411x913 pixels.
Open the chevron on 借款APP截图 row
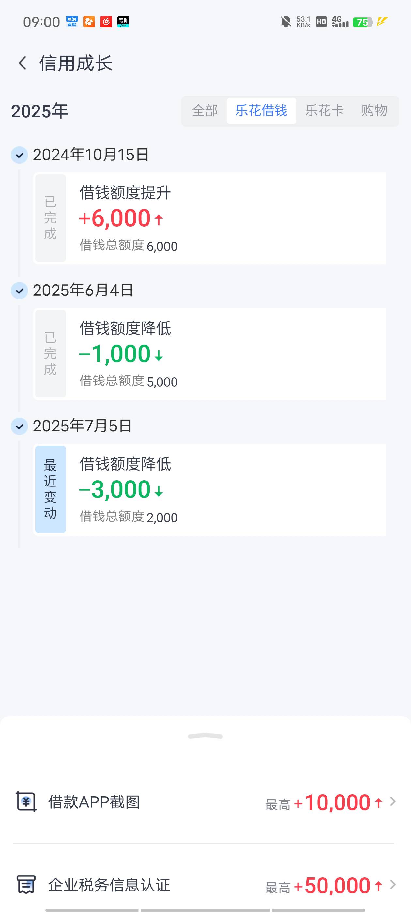tap(393, 802)
